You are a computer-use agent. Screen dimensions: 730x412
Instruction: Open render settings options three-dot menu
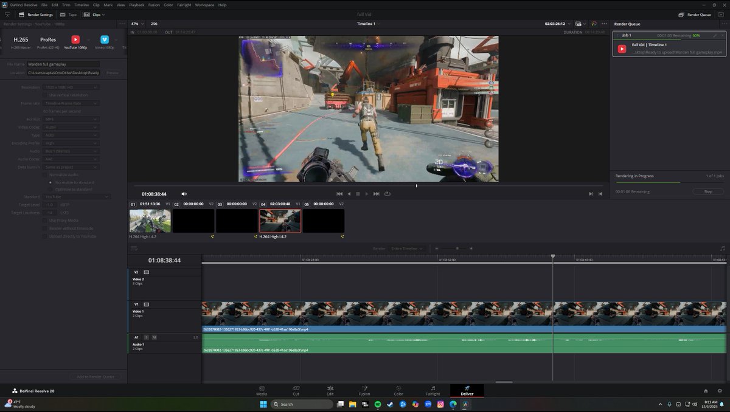tap(122, 24)
